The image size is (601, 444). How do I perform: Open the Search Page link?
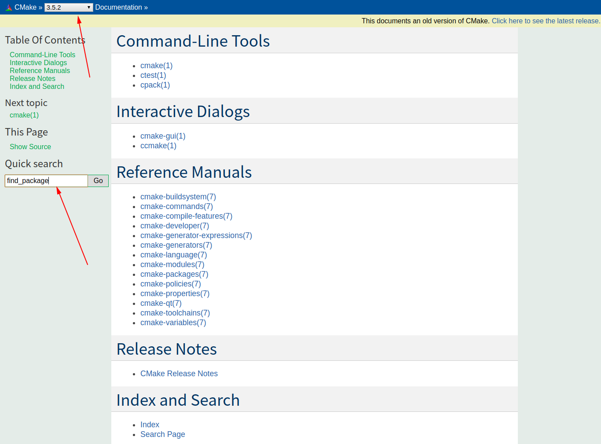click(x=163, y=434)
